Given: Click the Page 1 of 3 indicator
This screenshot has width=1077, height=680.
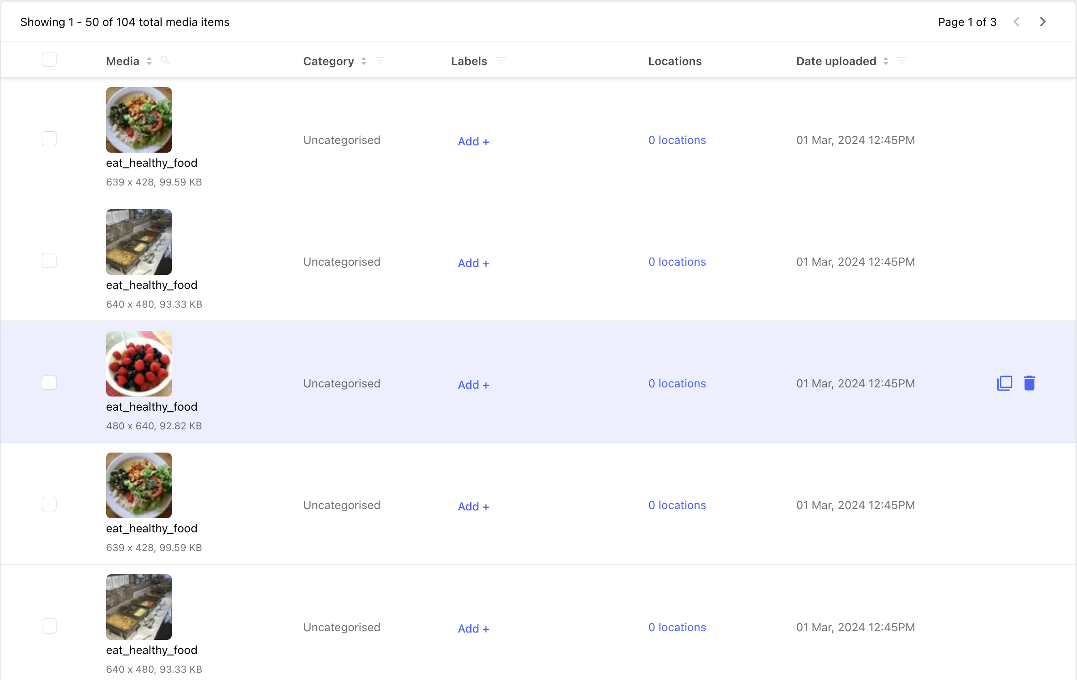Looking at the screenshot, I should (967, 22).
